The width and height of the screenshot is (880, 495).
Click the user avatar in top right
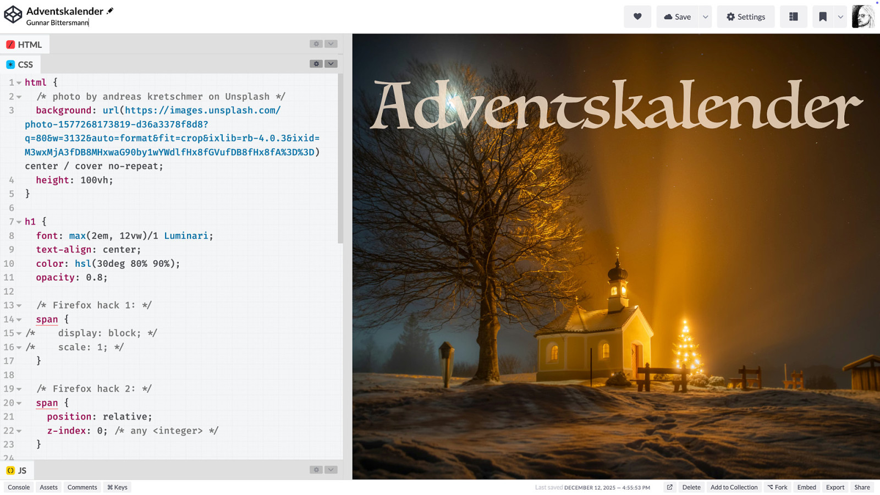point(862,16)
